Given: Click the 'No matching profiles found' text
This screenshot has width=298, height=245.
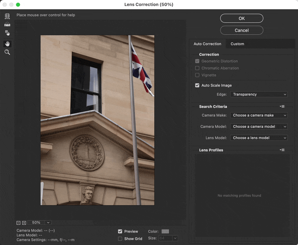Looking at the screenshot, I should point(239,196).
